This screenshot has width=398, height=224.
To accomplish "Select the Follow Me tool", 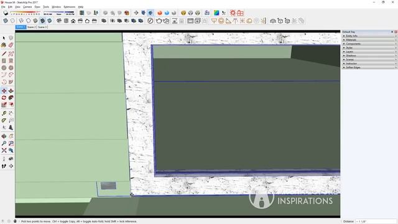I will click(11, 98).
